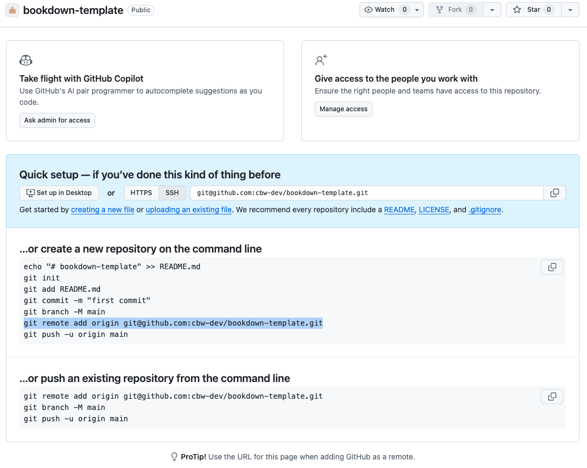587x468 pixels.
Task: Click the Manage access button
Action: tap(343, 109)
